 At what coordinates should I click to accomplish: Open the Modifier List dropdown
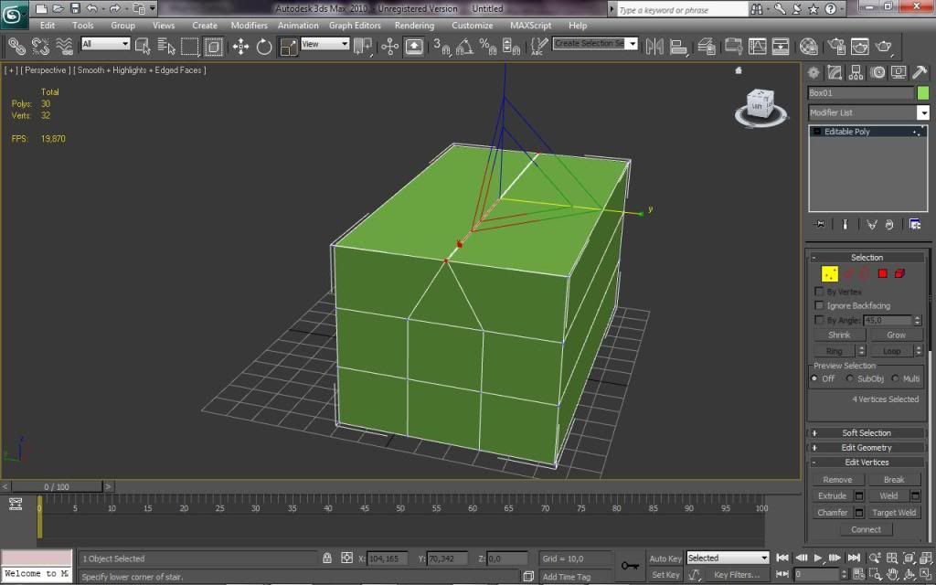867,112
